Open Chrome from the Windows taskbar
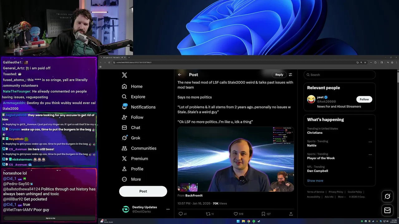 248,221
